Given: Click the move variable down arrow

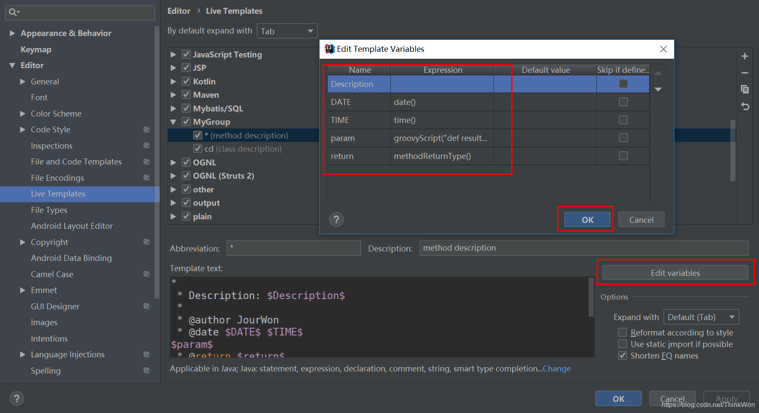Looking at the screenshot, I should point(658,89).
